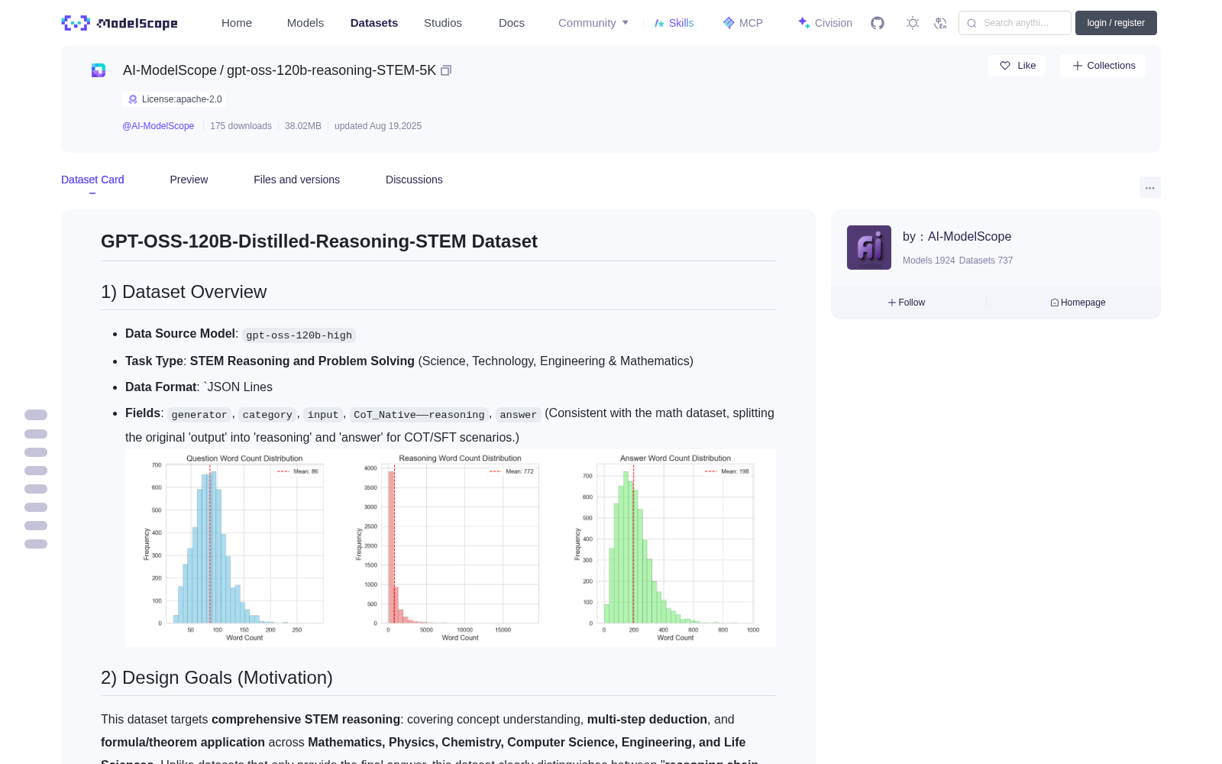1222x764 pixels.
Task: Switch to the Discussions tab
Action: 414,180
